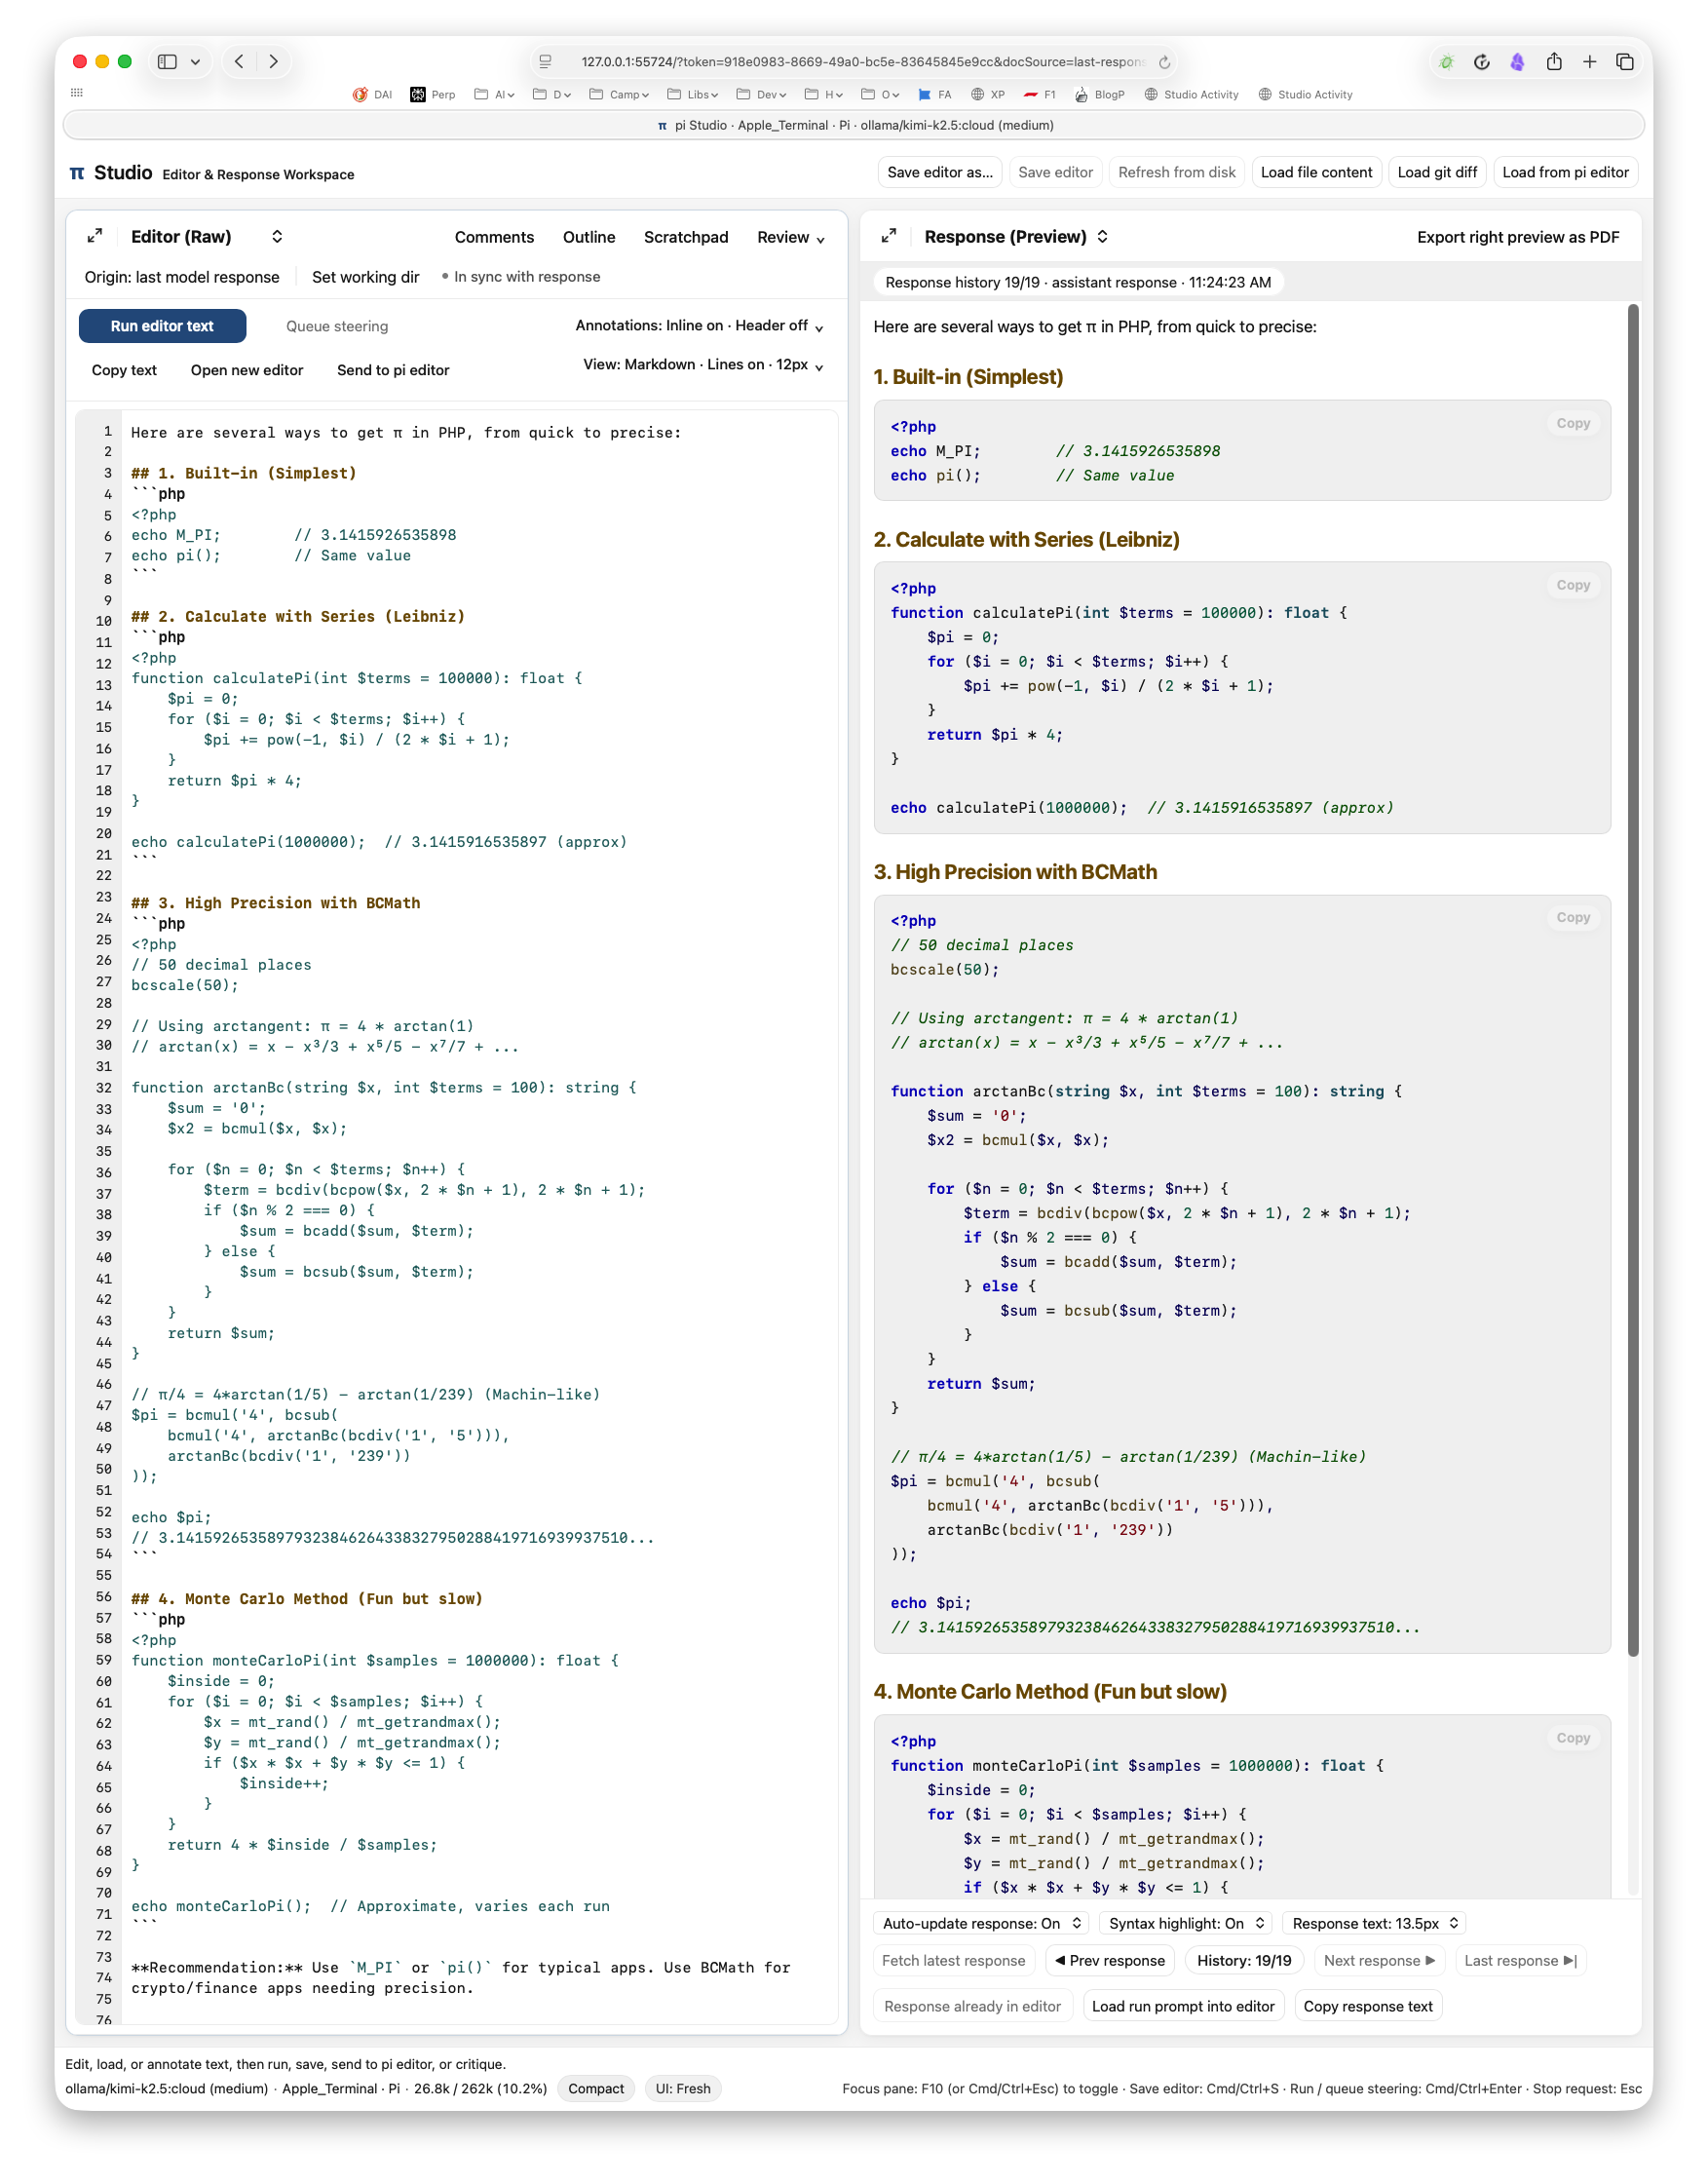1708x2184 pixels.
Task: Click the apps grid icon in favorites bar
Action: 77,92
